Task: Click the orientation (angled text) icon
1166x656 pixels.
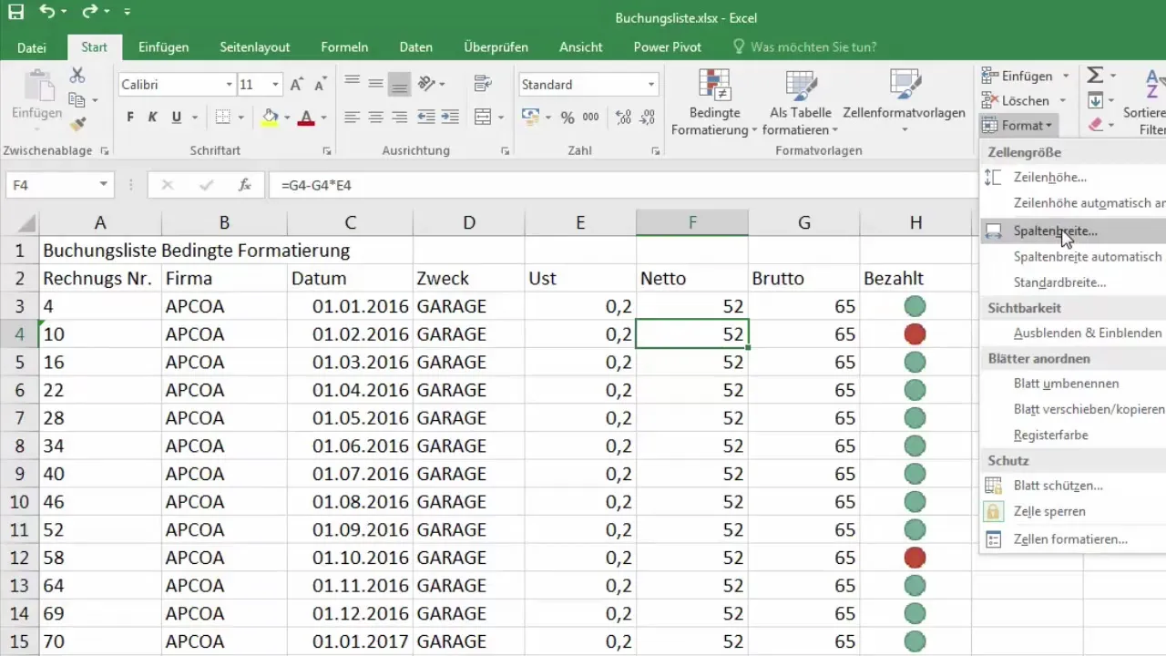Action: 425,84
